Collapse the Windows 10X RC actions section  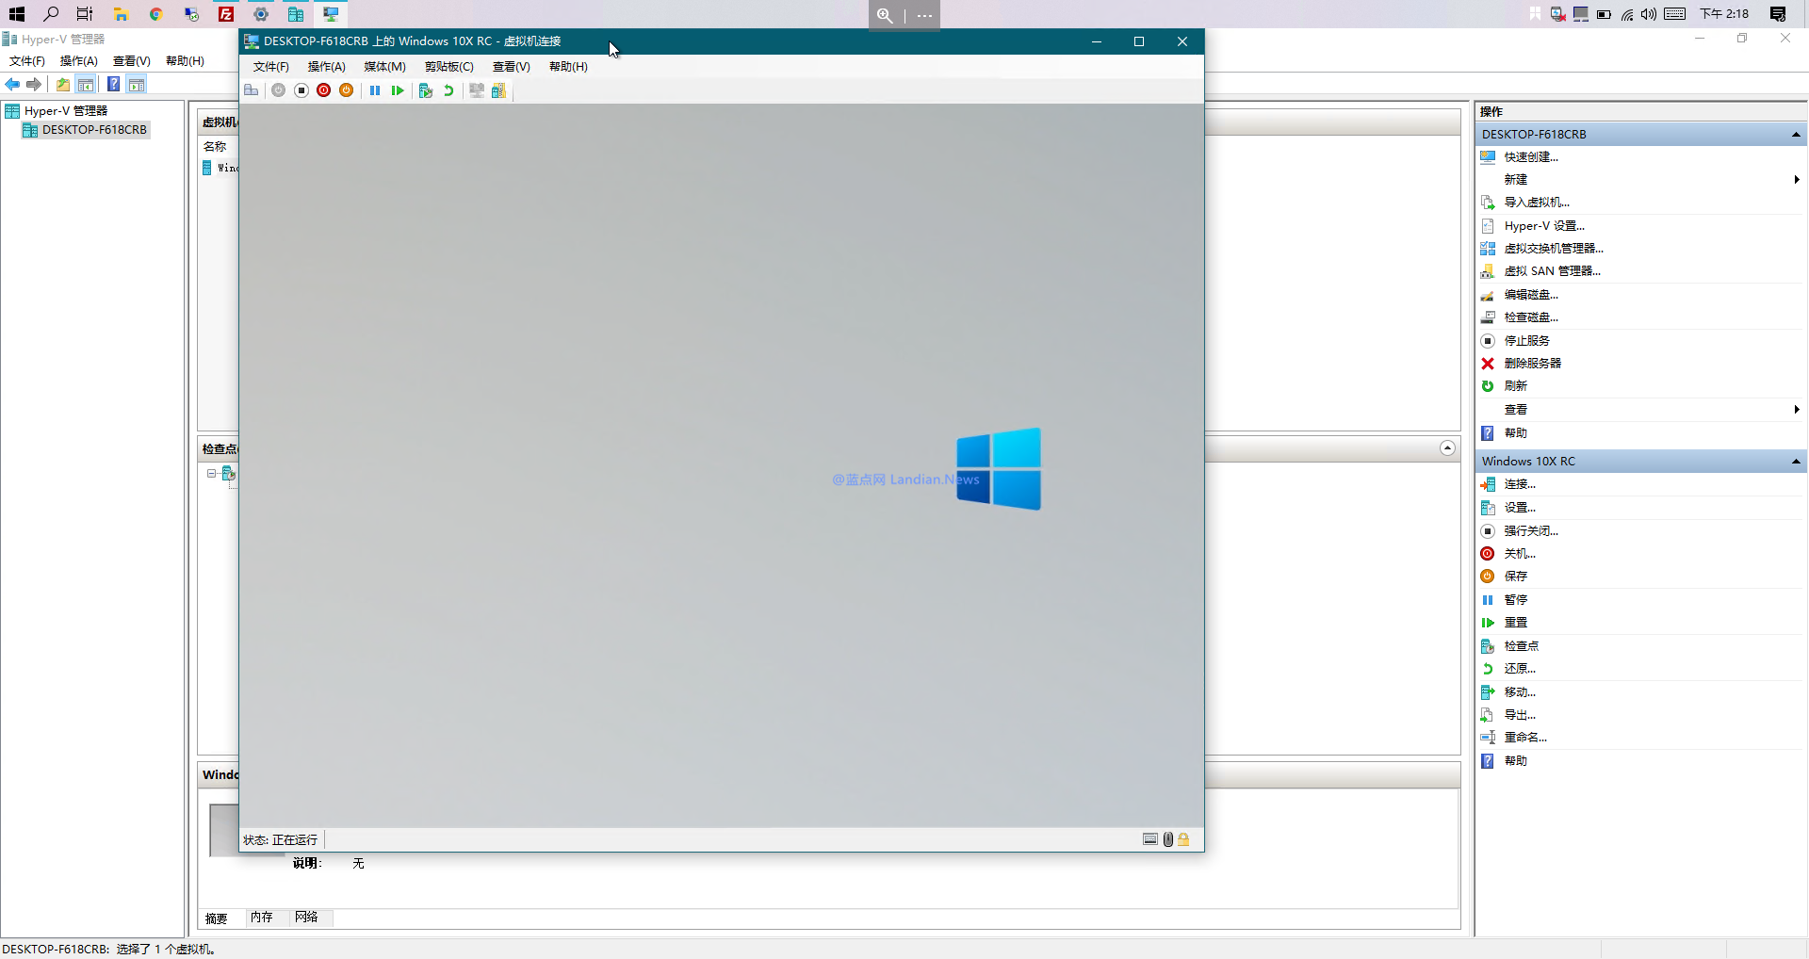(1796, 462)
